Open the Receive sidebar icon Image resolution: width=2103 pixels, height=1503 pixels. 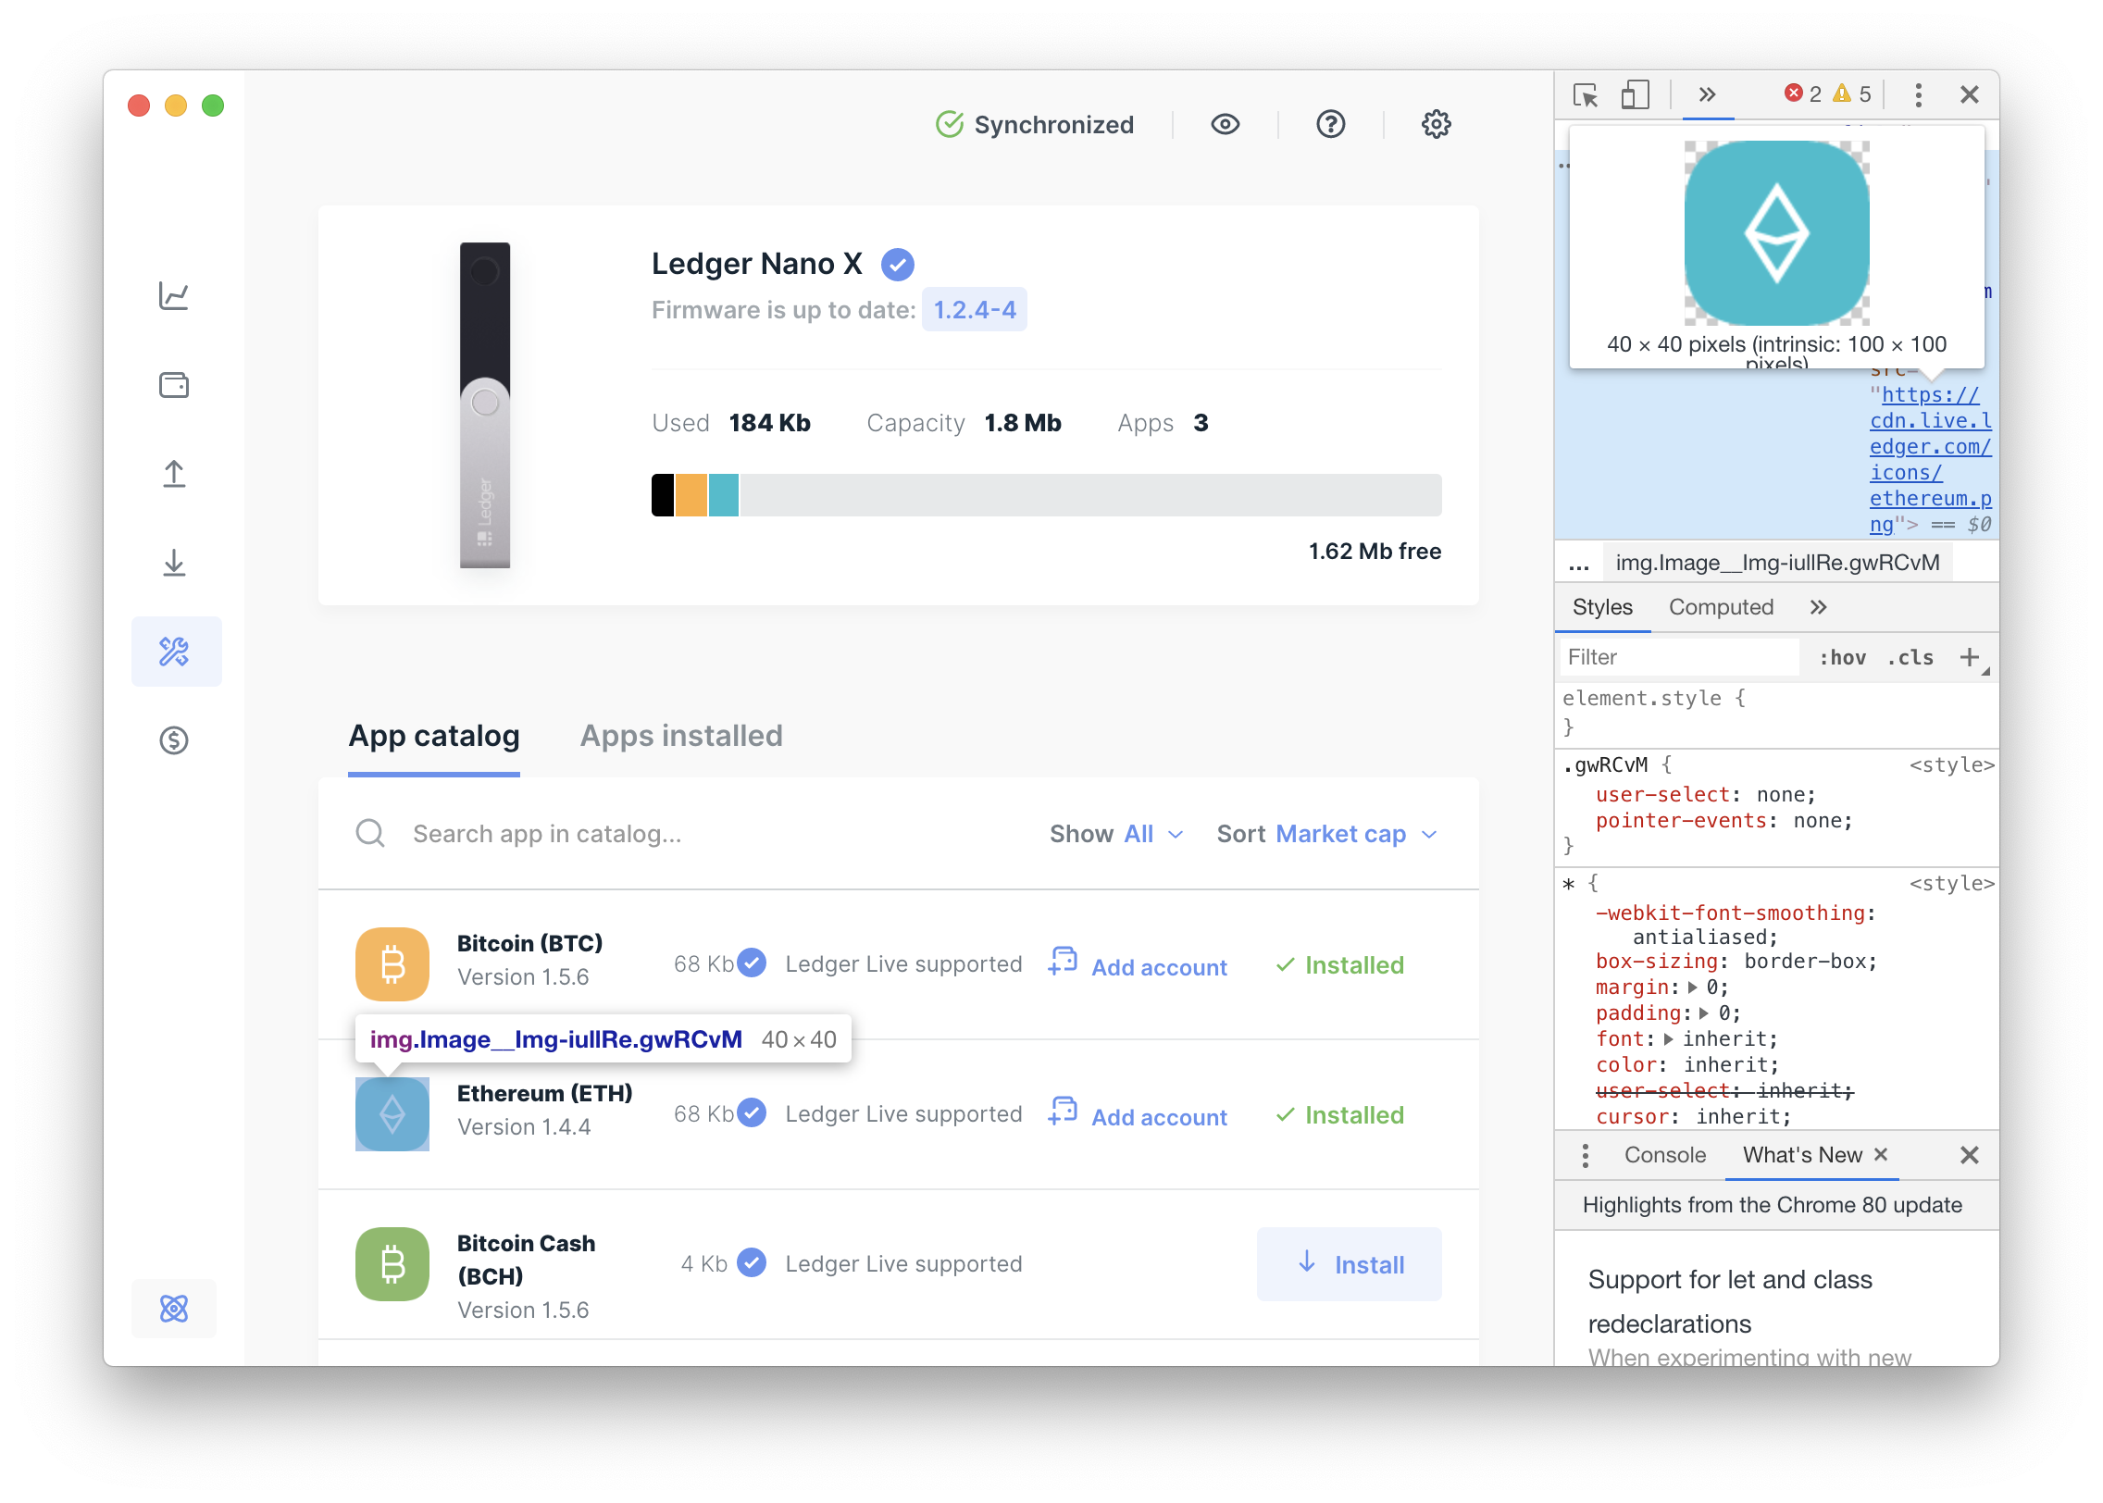click(174, 563)
